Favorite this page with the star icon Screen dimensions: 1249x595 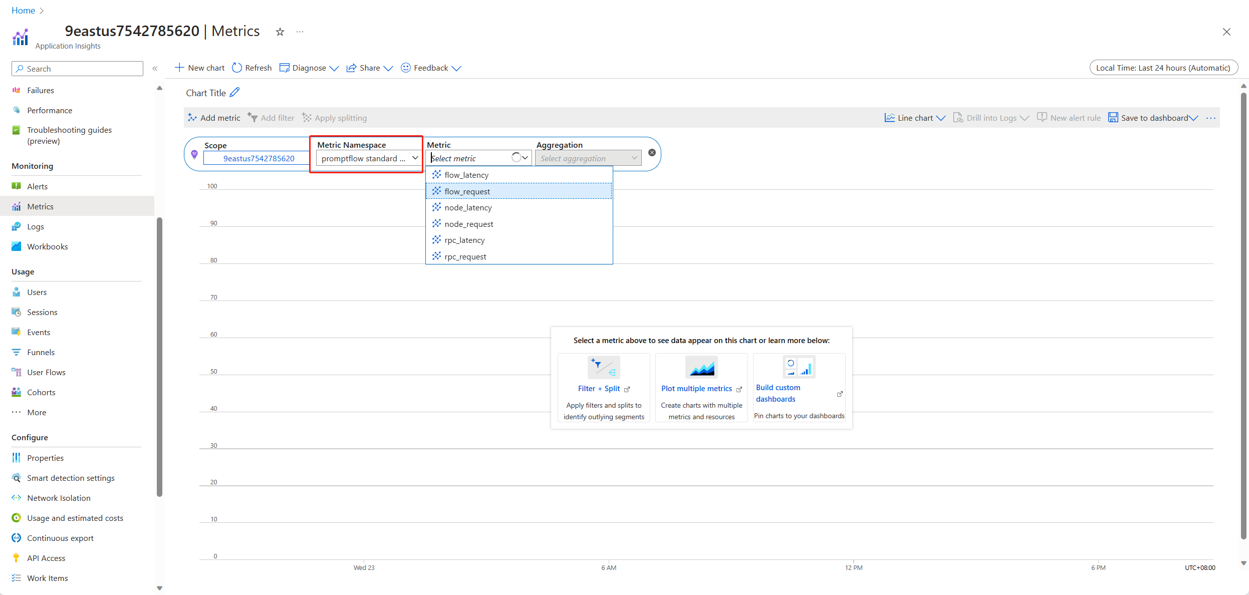pyautogui.click(x=280, y=32)
